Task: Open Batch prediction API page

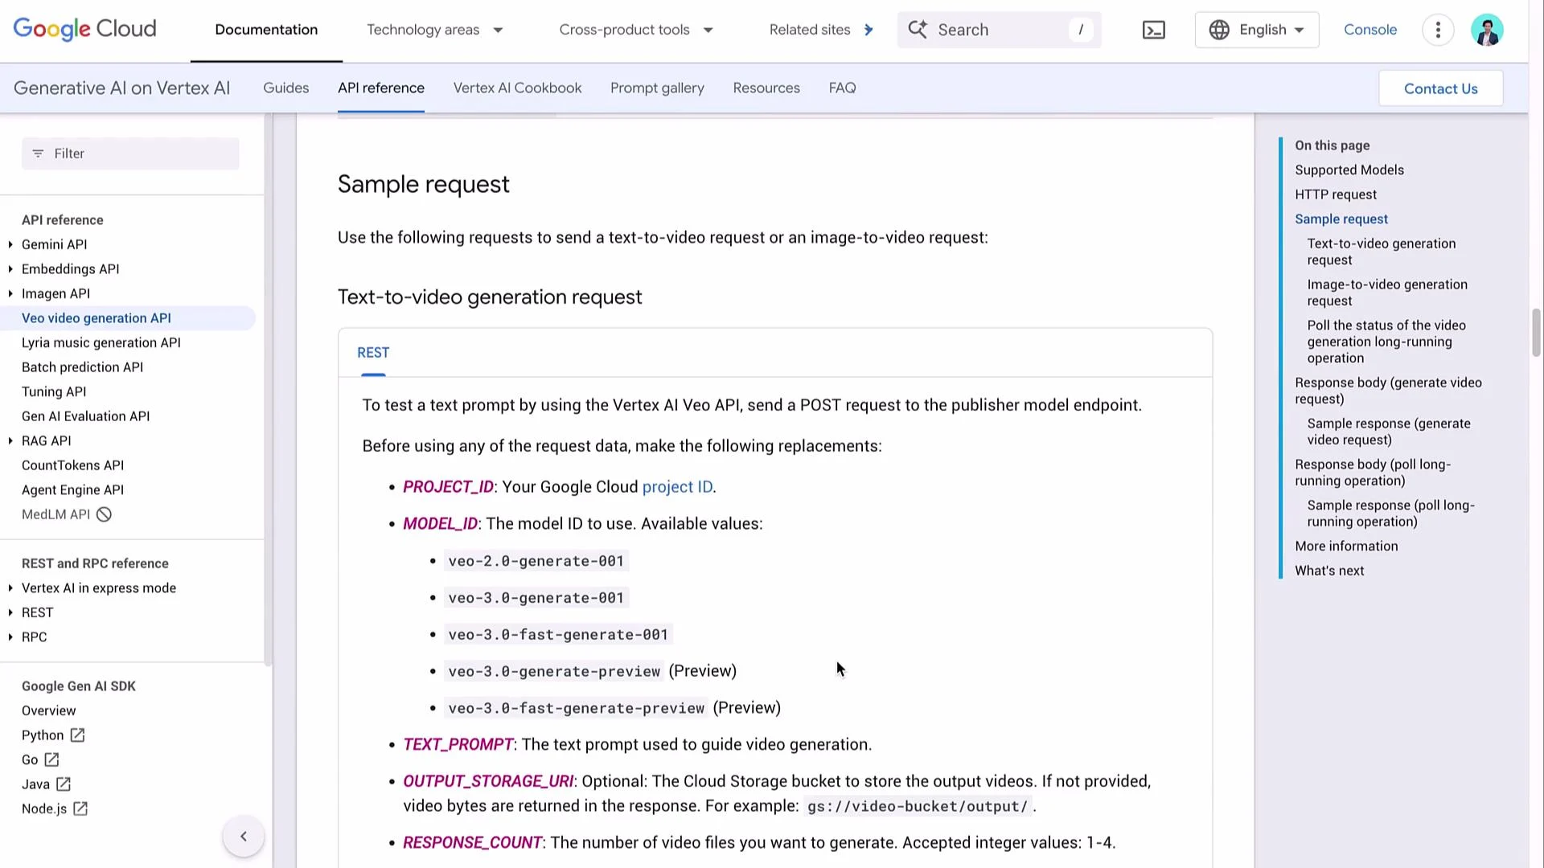Action: [x=82, y=367]
